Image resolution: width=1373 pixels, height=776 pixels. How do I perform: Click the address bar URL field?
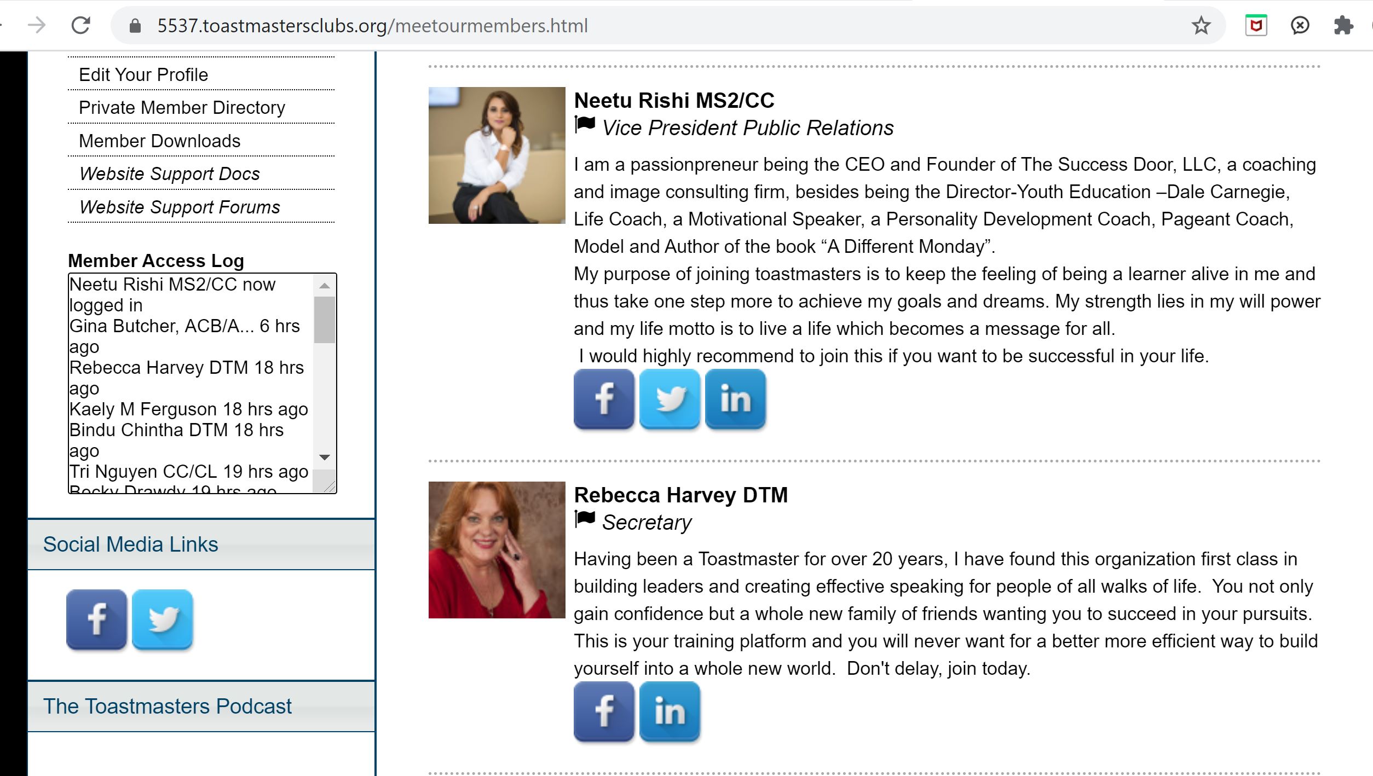click(x=372, y=26)
